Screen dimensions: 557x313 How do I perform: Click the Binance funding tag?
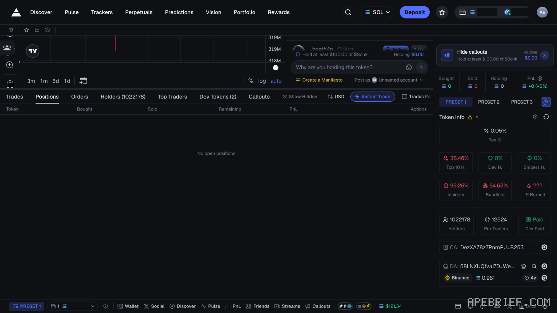click(458, 278)
